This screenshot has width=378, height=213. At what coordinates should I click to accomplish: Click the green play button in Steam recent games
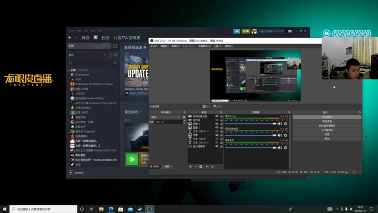coord(132,160)
